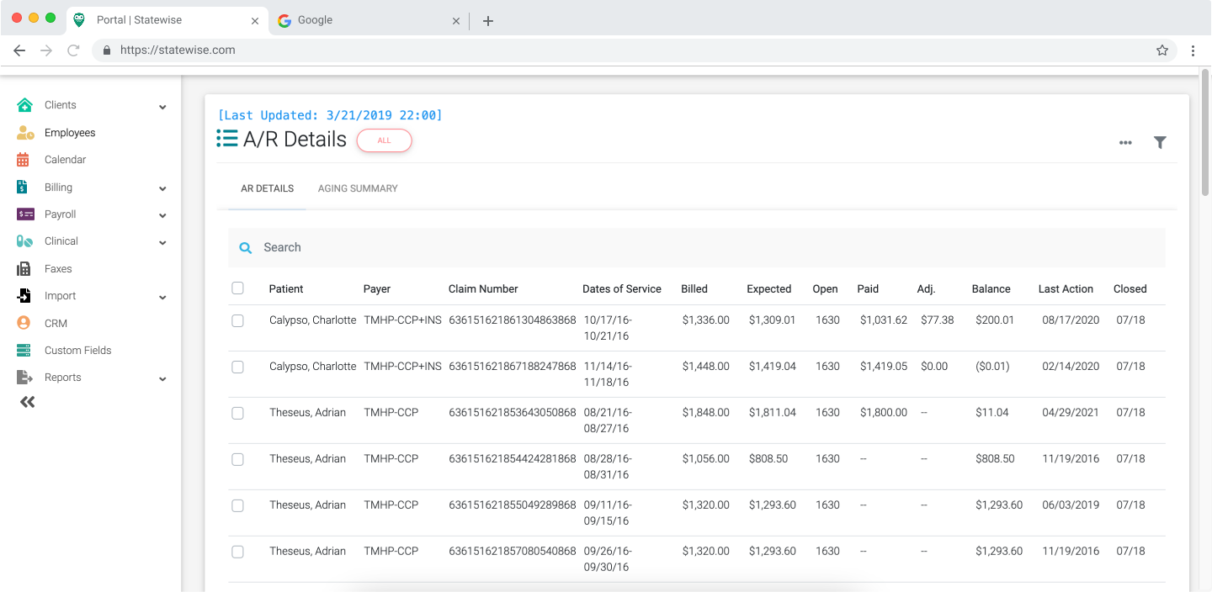Open a new browser tab
Viewport: 1212px width, 592px height.
pos(488,21)
